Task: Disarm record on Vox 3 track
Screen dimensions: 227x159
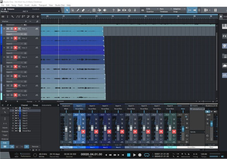Action: [16, 48]
